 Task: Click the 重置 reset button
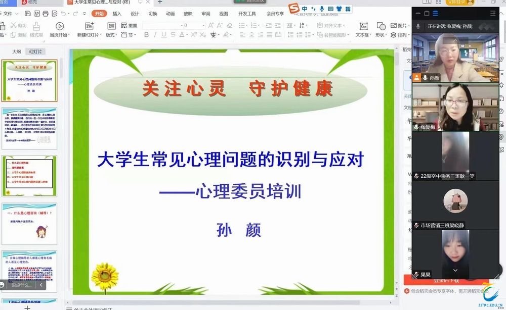(130, 25)
